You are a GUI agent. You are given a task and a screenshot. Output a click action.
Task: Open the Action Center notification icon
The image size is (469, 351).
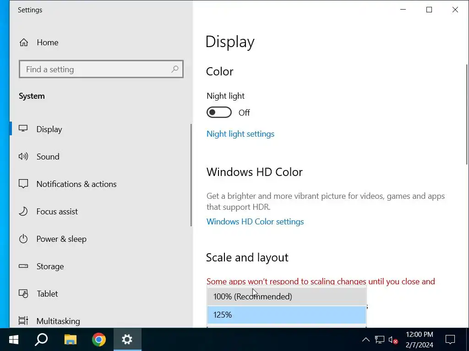point(450,340)
